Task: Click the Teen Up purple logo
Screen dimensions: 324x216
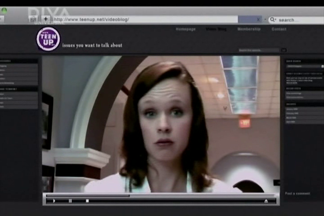Action: coord(48,39)
